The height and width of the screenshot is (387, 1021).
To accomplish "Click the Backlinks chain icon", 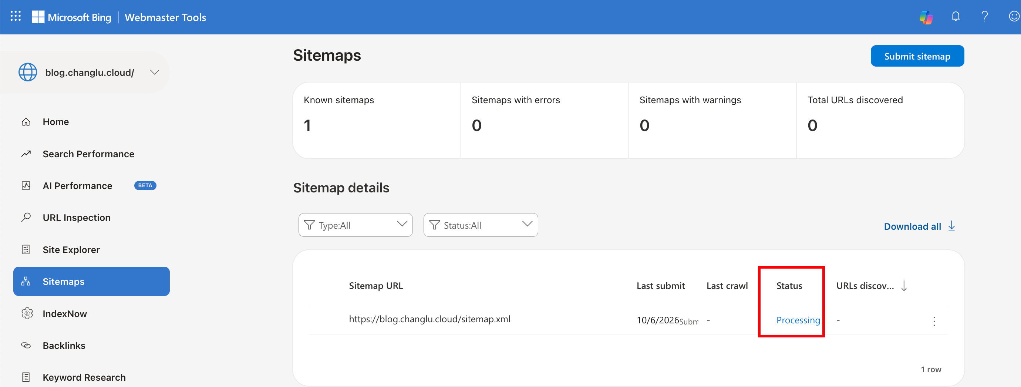I will (x=26, y=345).
